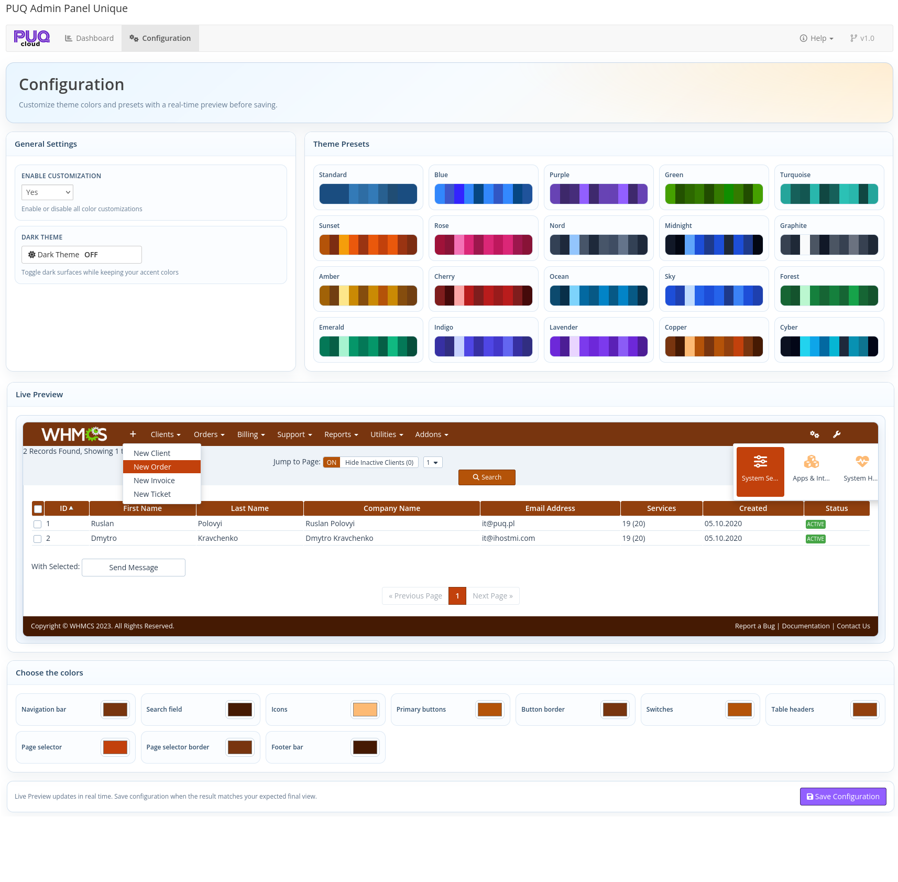The image size is (898, 882).
Task: Click the PUQ cloud logo
Action: click(x=31, y=38)
